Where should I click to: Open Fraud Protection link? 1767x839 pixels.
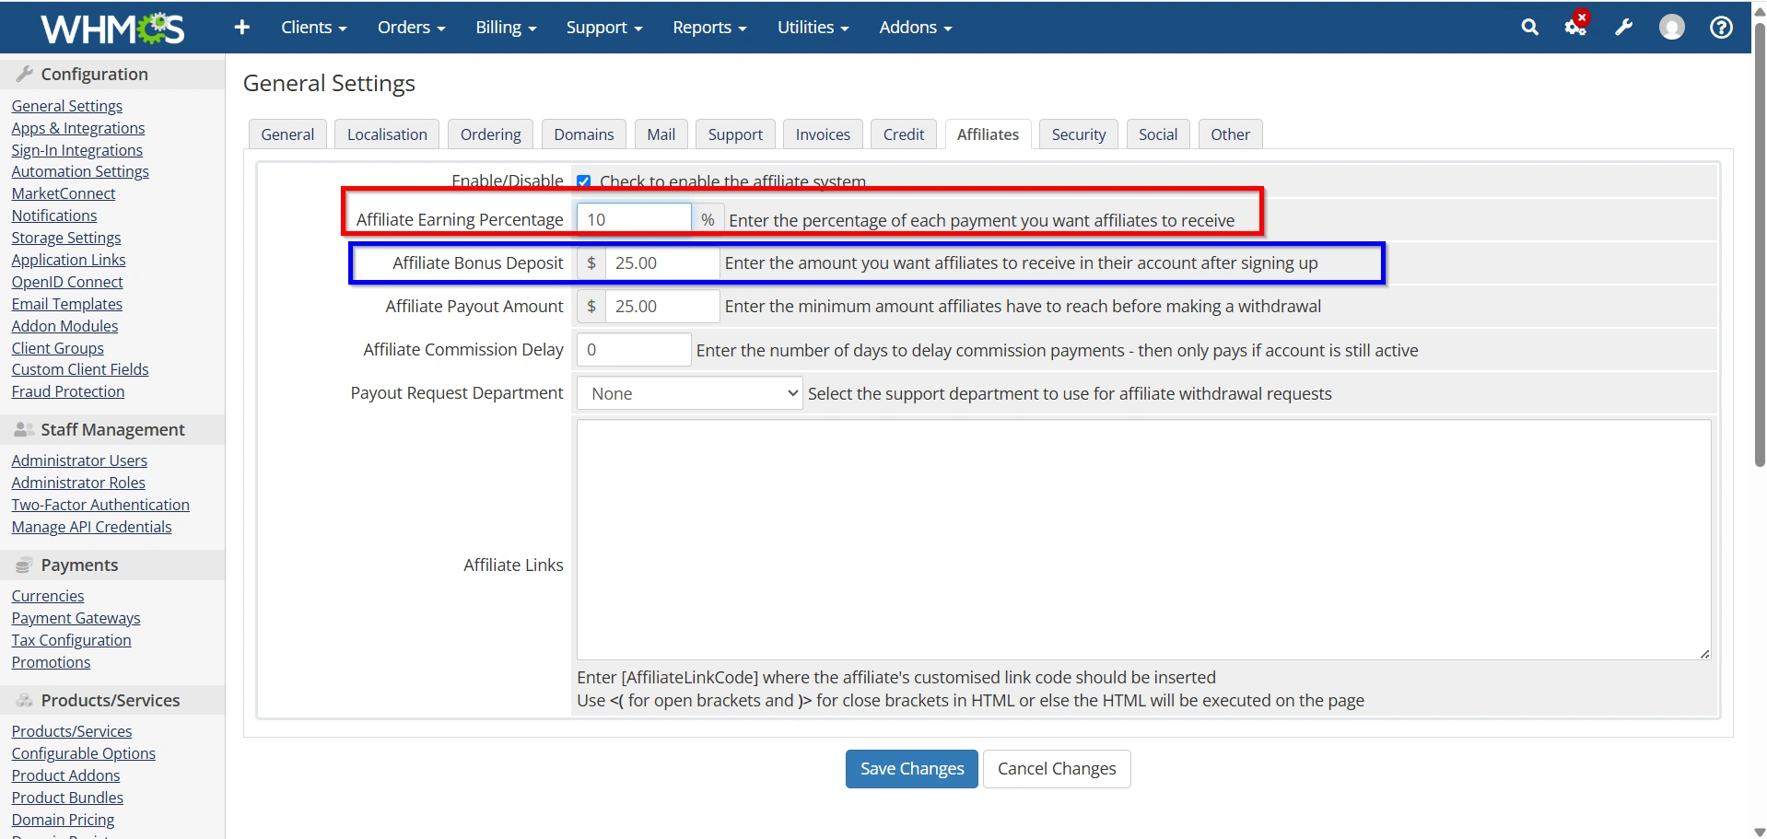(68, 391)
